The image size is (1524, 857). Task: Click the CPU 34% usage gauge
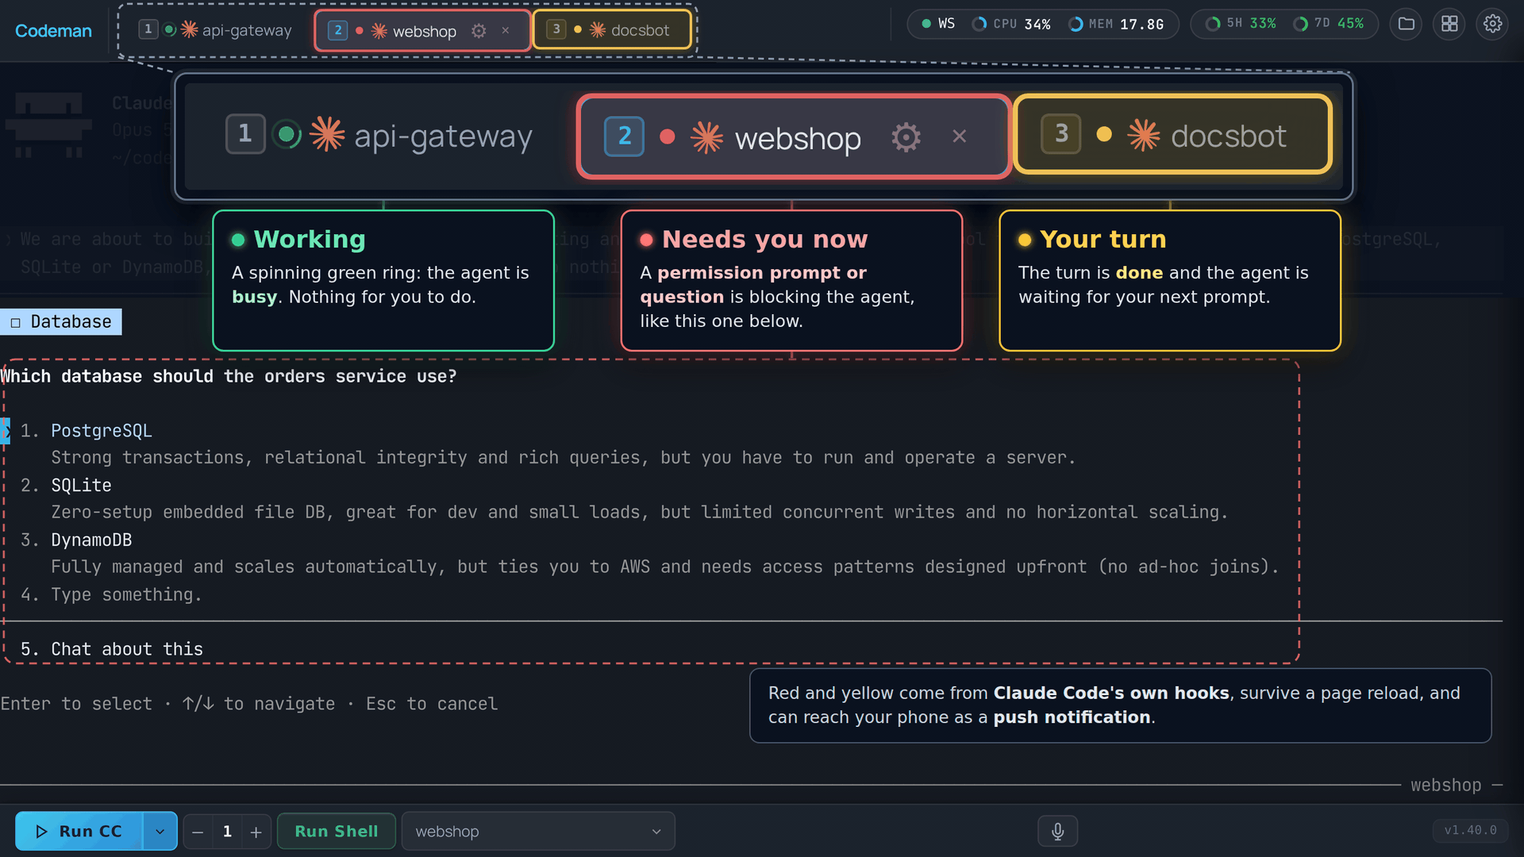pyautogui.click(x=1011, y=24)
